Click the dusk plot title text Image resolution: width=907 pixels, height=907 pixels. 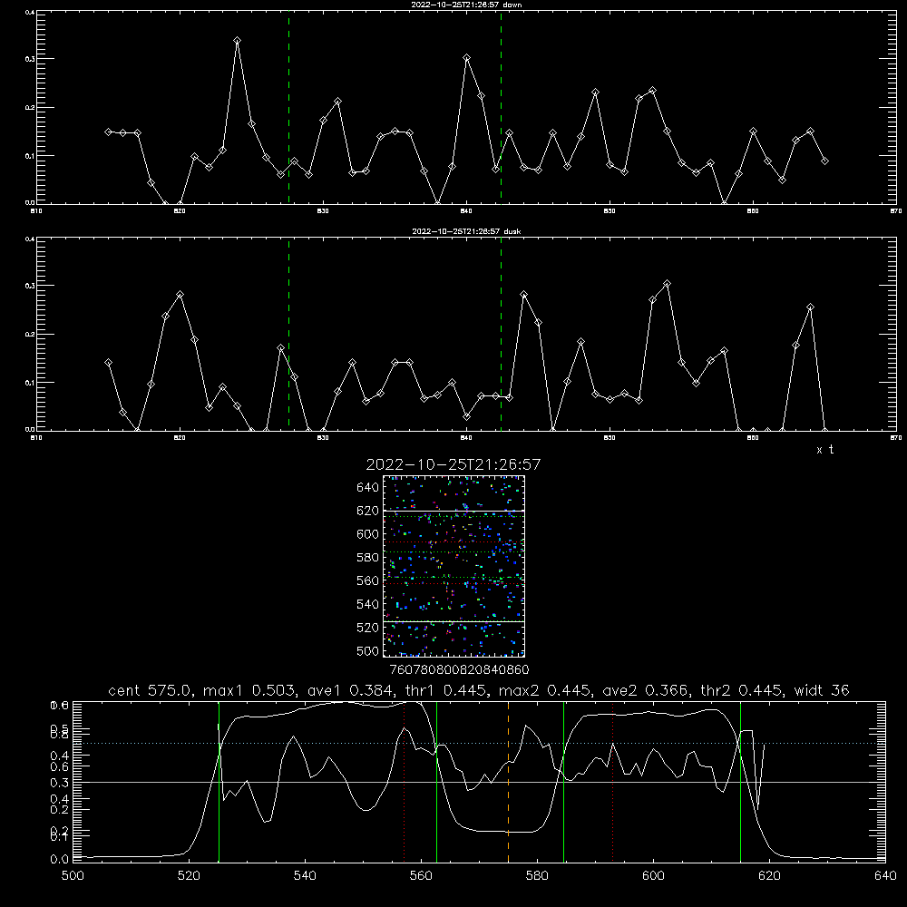coord(466,231)
